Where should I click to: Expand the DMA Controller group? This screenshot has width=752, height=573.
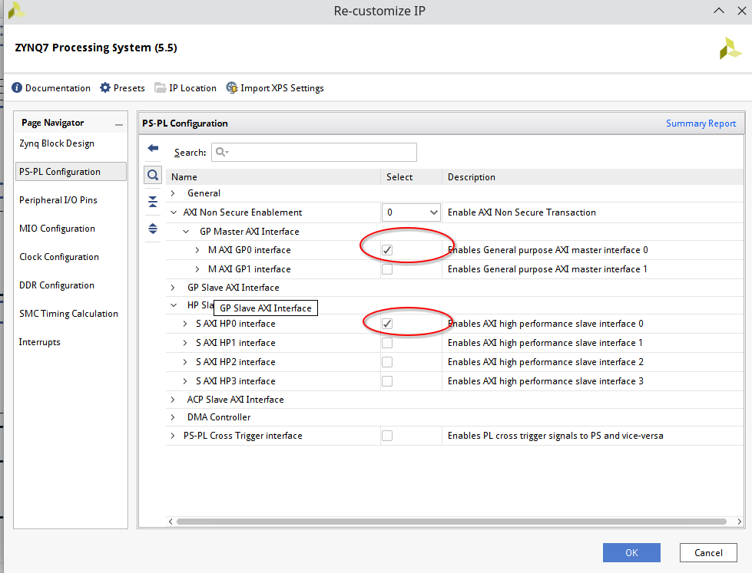tap(173, 417)
